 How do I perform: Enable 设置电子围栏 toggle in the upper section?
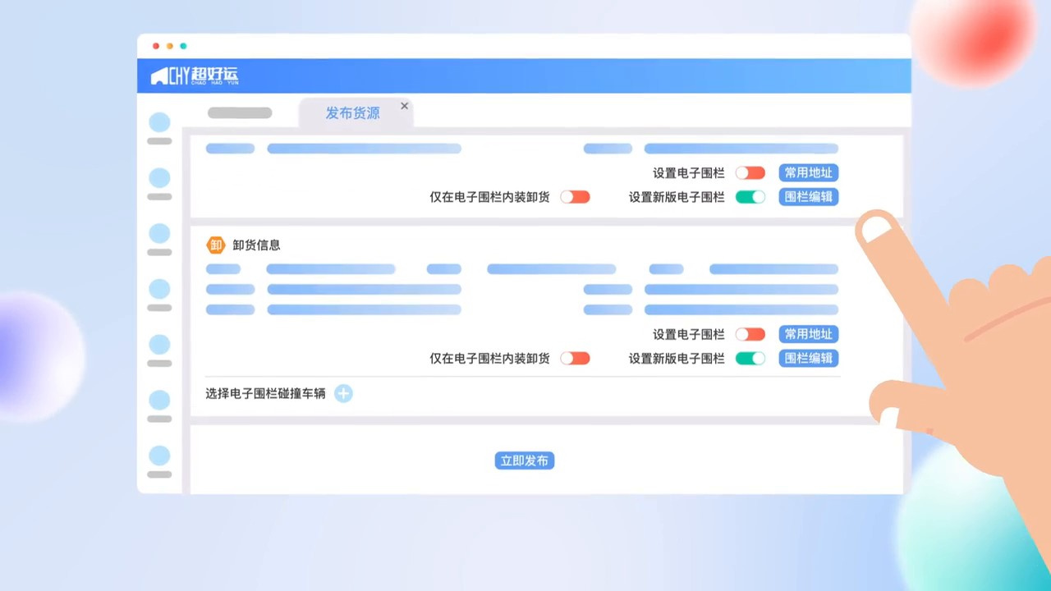750,173
